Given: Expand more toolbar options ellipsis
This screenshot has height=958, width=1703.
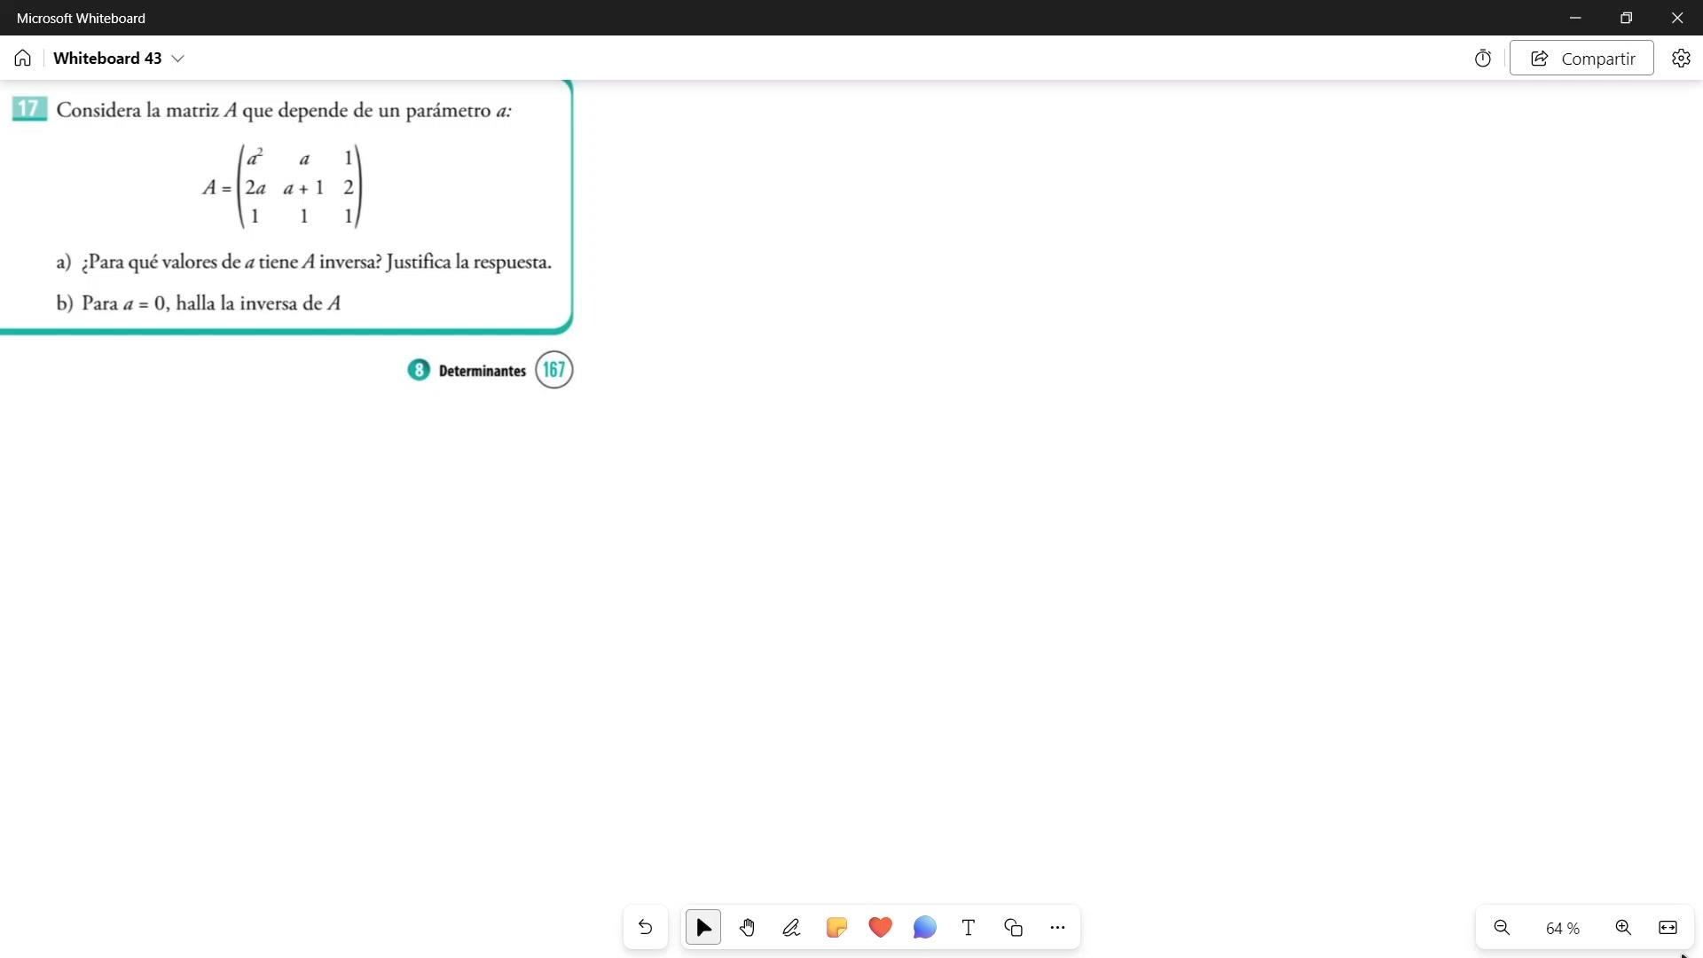Looking at the screenshot, I should (1057, 928).
